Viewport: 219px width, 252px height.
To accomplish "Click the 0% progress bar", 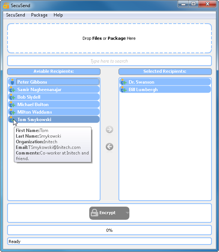I will click(109, 230).
